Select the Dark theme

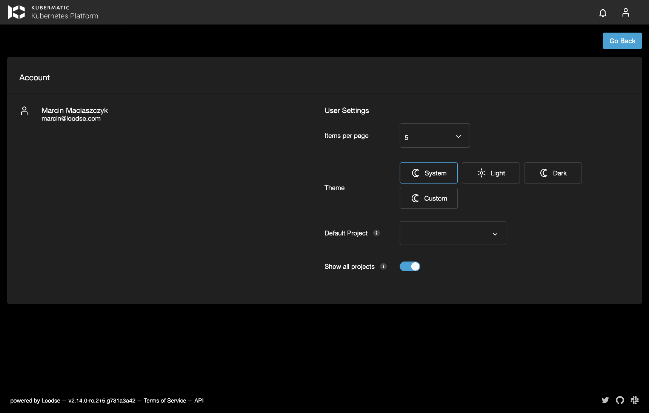(552, 173)
